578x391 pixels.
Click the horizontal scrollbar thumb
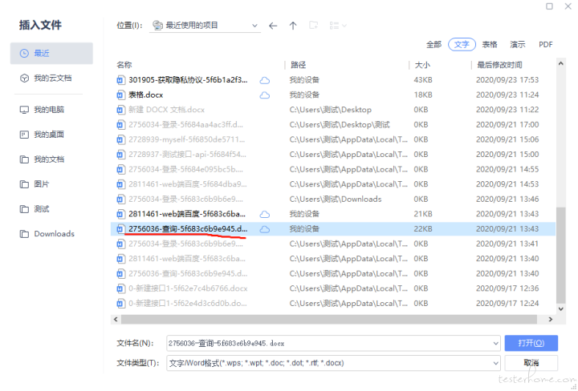click(329, 319)
